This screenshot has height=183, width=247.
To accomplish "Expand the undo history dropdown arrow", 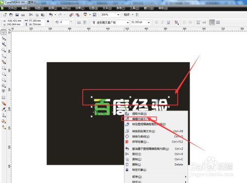I will point(55,15).
